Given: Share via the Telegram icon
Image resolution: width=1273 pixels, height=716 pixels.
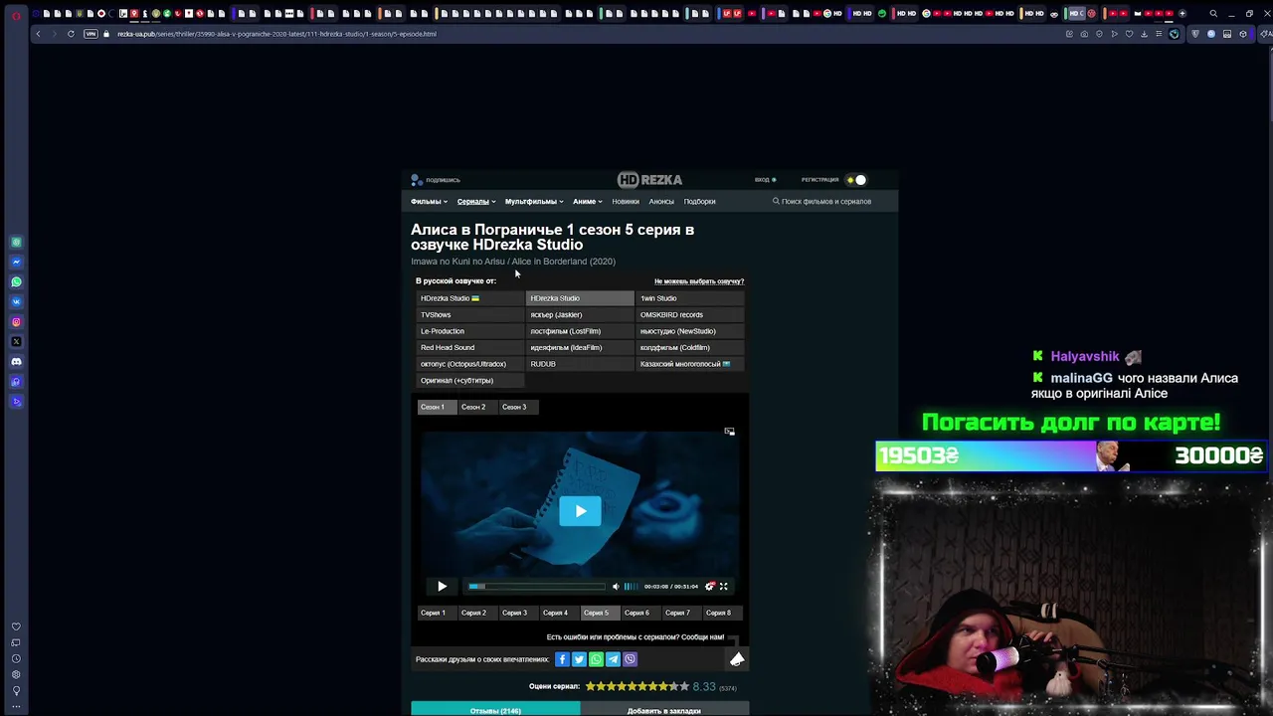Looking at the screenshot, I should click(613, 659).
